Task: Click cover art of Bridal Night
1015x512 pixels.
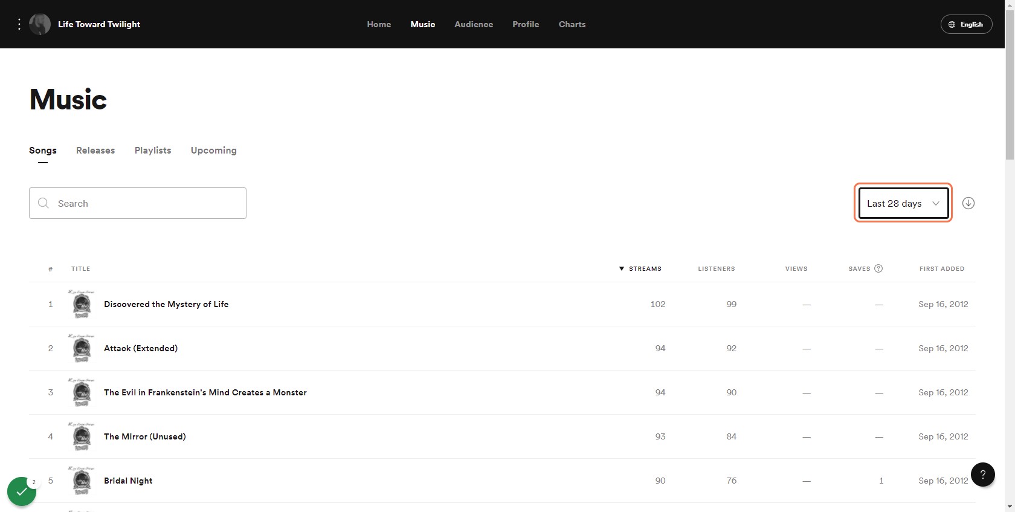Action: [81, 481]
